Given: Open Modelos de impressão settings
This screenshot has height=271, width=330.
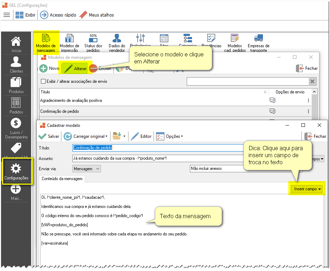Looking at the screenshot, I should pyautogui.click(x=70, y=43).
